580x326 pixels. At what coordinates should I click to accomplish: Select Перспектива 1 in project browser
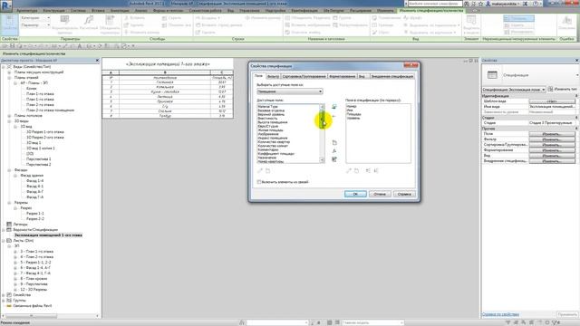coord(38,159)
